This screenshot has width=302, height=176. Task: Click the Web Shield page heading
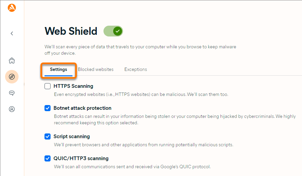coord(71,31)
